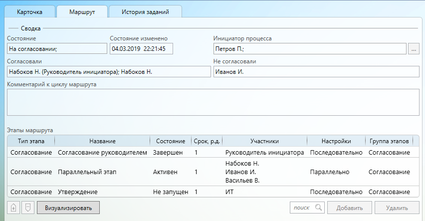This screenshot has height=221, width=425.
Task: Click the Комментарий к циклу маршрута text area
Action: 212,102
